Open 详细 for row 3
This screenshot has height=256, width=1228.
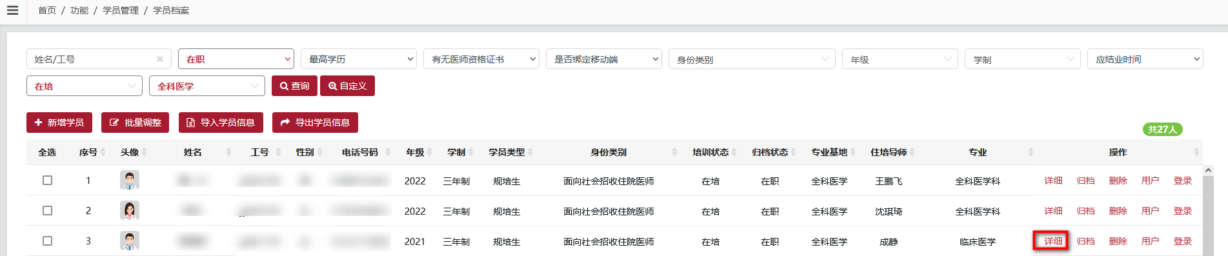[1053, 241]
